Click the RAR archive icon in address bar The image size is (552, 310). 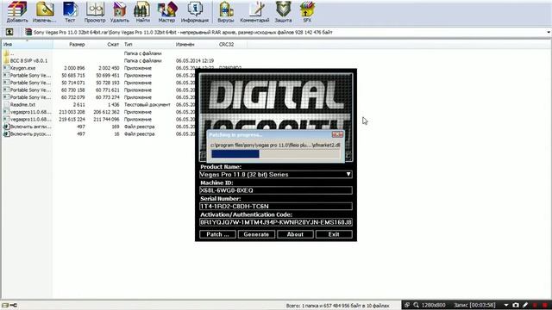[28, 33]
